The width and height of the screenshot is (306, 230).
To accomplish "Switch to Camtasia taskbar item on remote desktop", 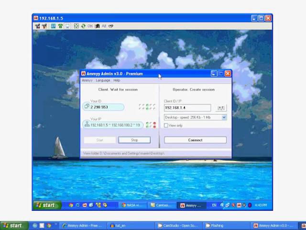I will 162,205.
